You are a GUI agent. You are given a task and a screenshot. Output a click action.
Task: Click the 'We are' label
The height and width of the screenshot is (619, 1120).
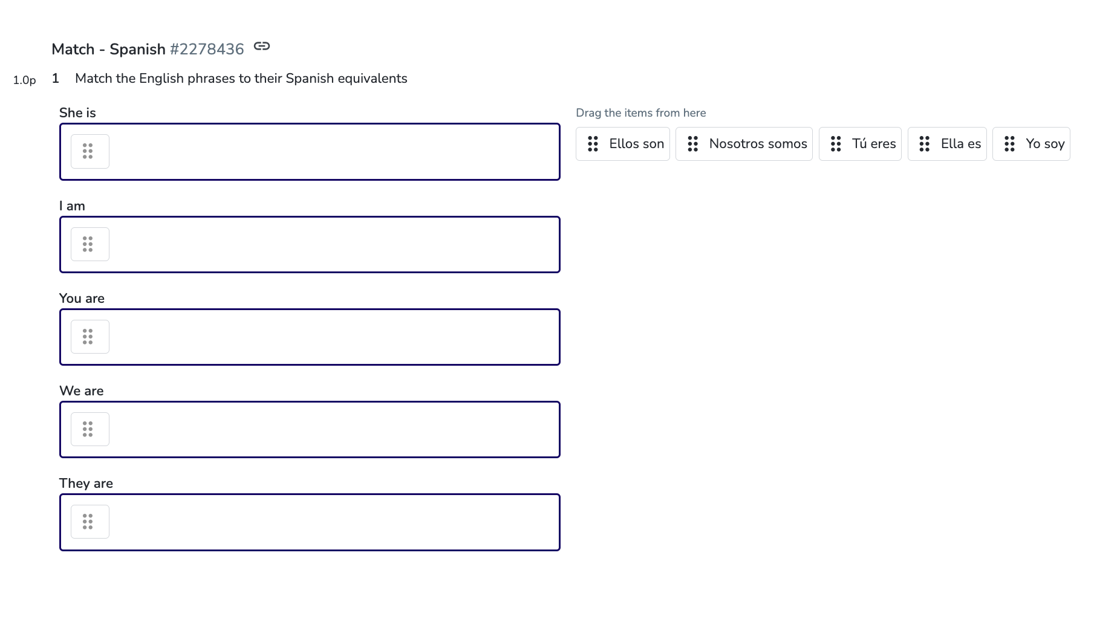81,391
